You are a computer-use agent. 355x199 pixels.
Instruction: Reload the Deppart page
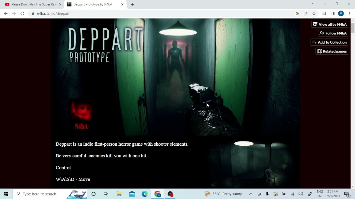22,14
